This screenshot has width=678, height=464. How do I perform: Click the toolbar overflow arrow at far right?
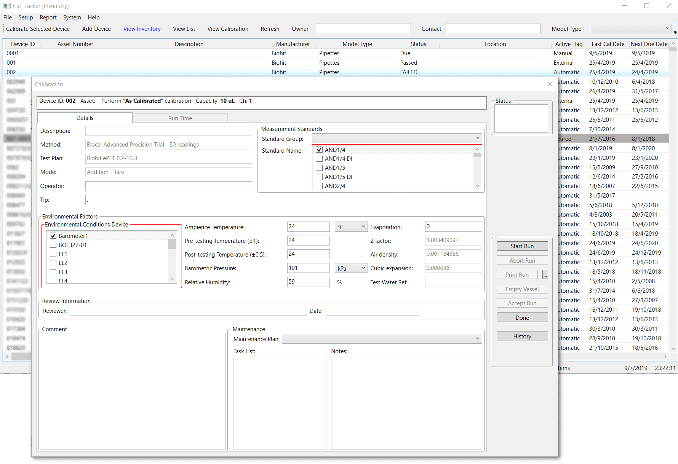click(x=675, y=32)
